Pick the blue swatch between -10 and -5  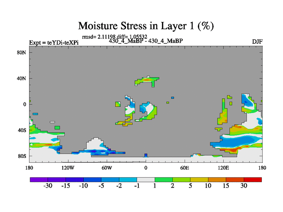point(92,179)
